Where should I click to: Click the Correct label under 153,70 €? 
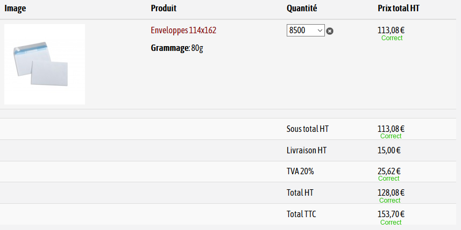click(x=391, y=222)
